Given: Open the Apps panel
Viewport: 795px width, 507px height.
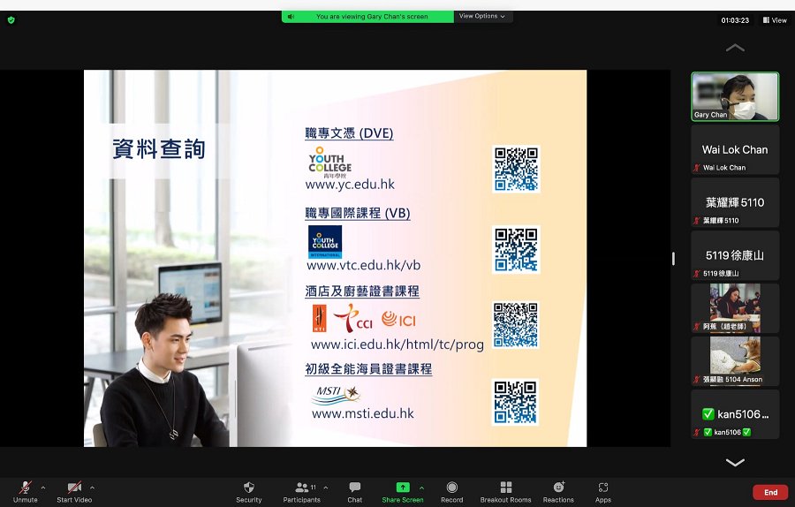Looking at the screenshot, I should [602, 488].
